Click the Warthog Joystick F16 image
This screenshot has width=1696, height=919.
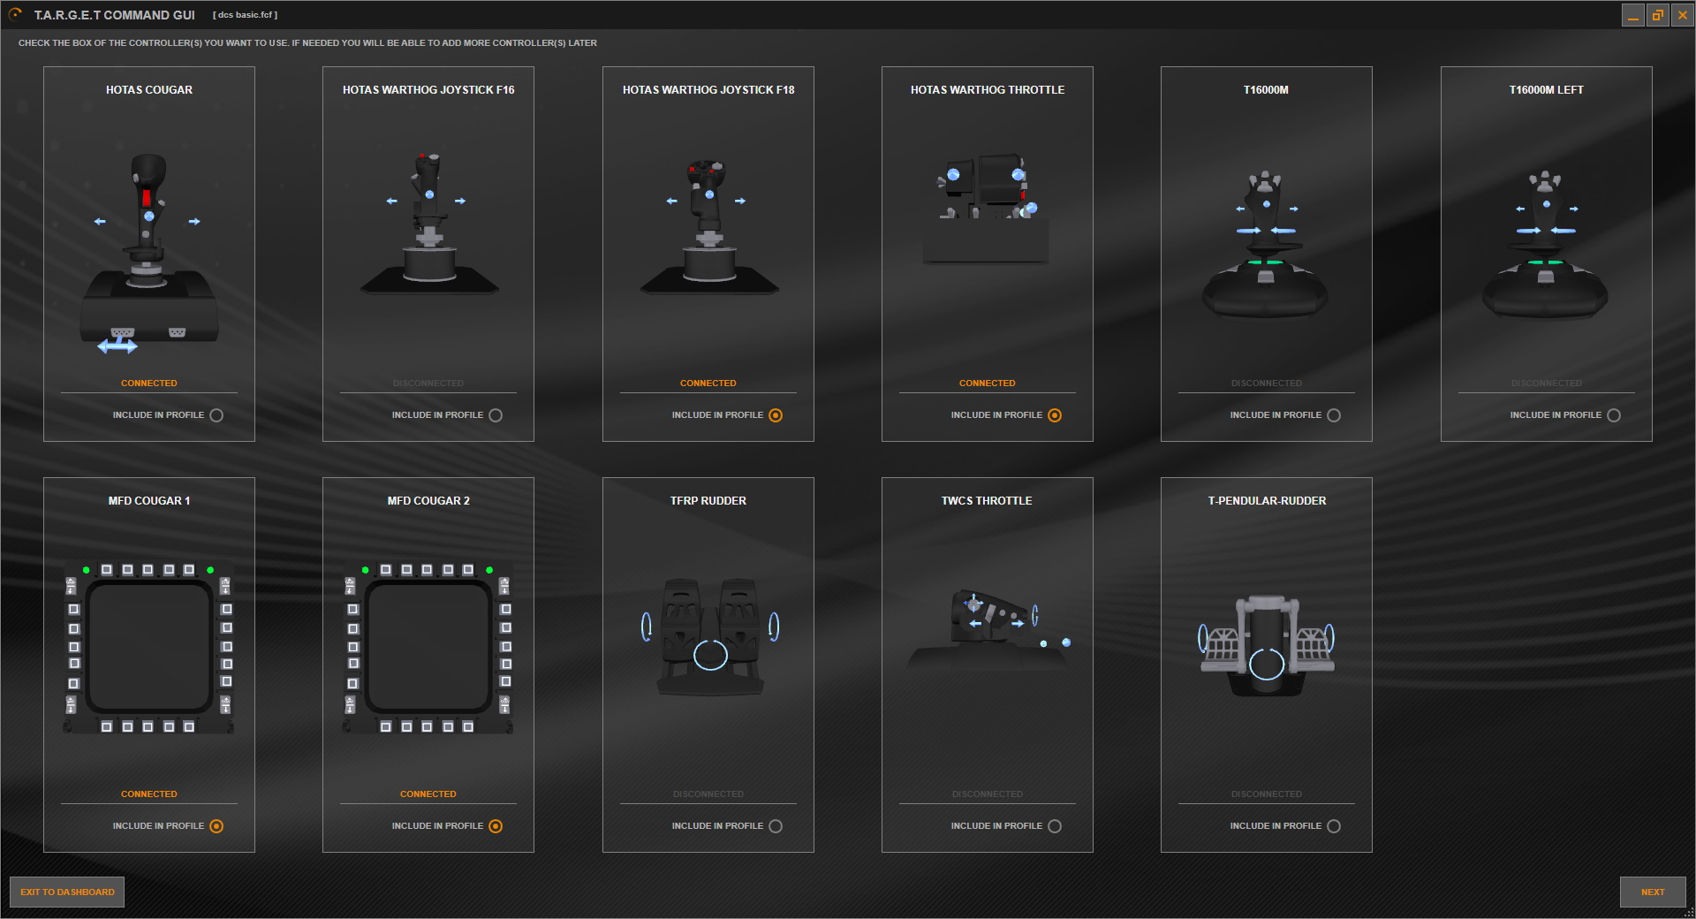(429, 223)
